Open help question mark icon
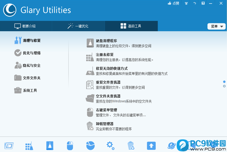Image resolution: width=227 pixels, height=152 pixels. [203, 3]
